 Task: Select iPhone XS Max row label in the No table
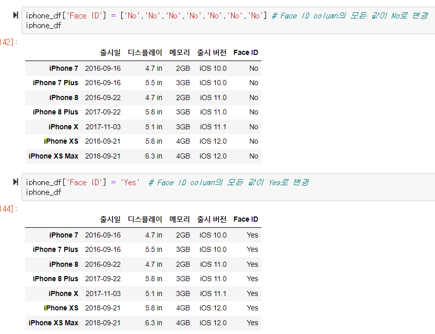(53, 156)
